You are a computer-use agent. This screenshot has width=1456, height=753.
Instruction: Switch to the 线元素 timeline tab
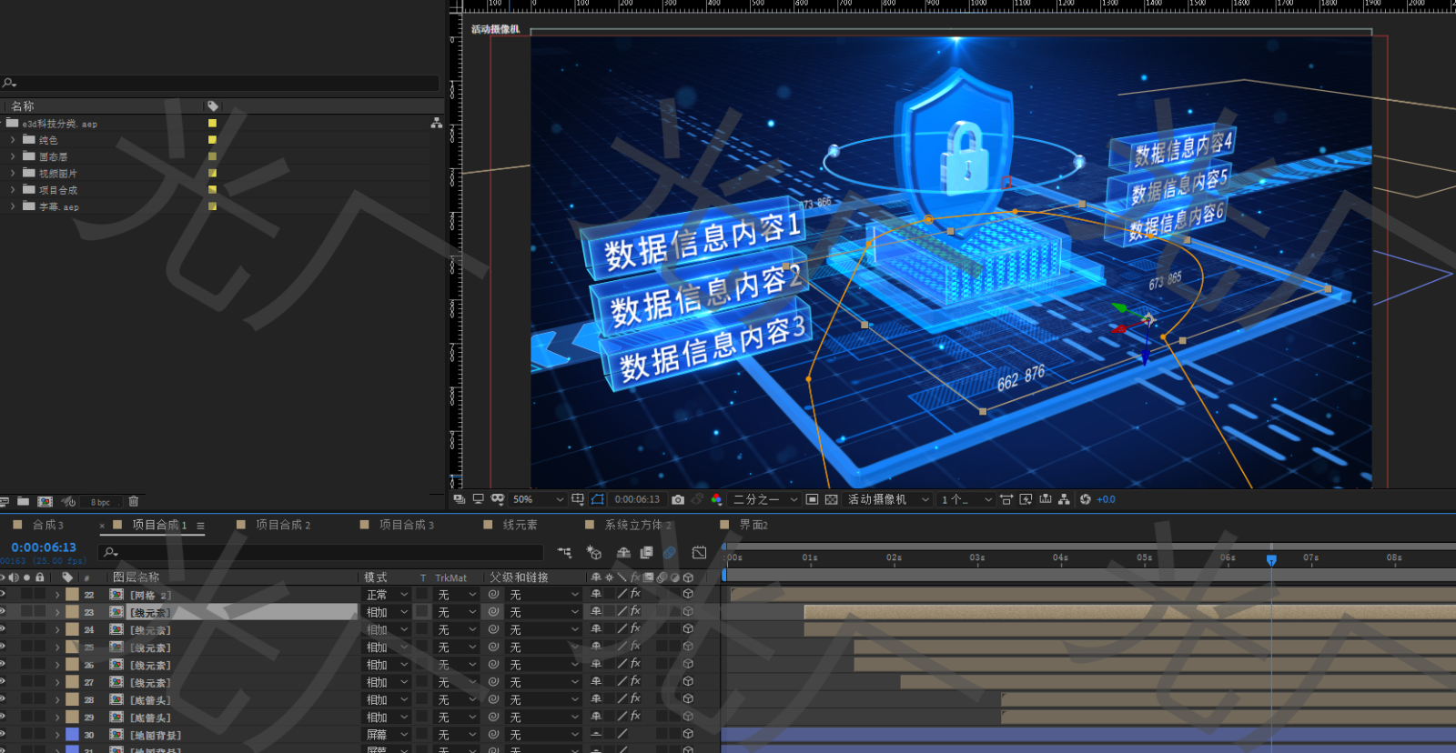point(520,525)
